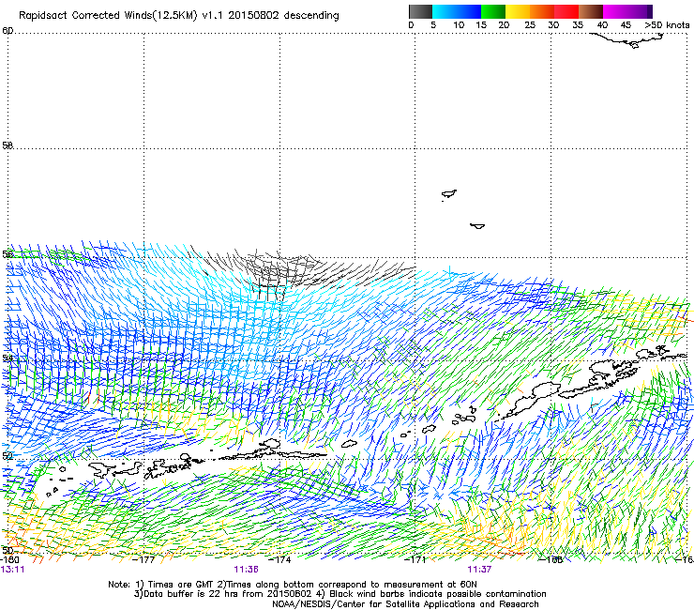Click the purple '11:37' time label
Image resolution: width=694 pixels, height=610 pixels.
pyautogui.click(x=479, y=570)
